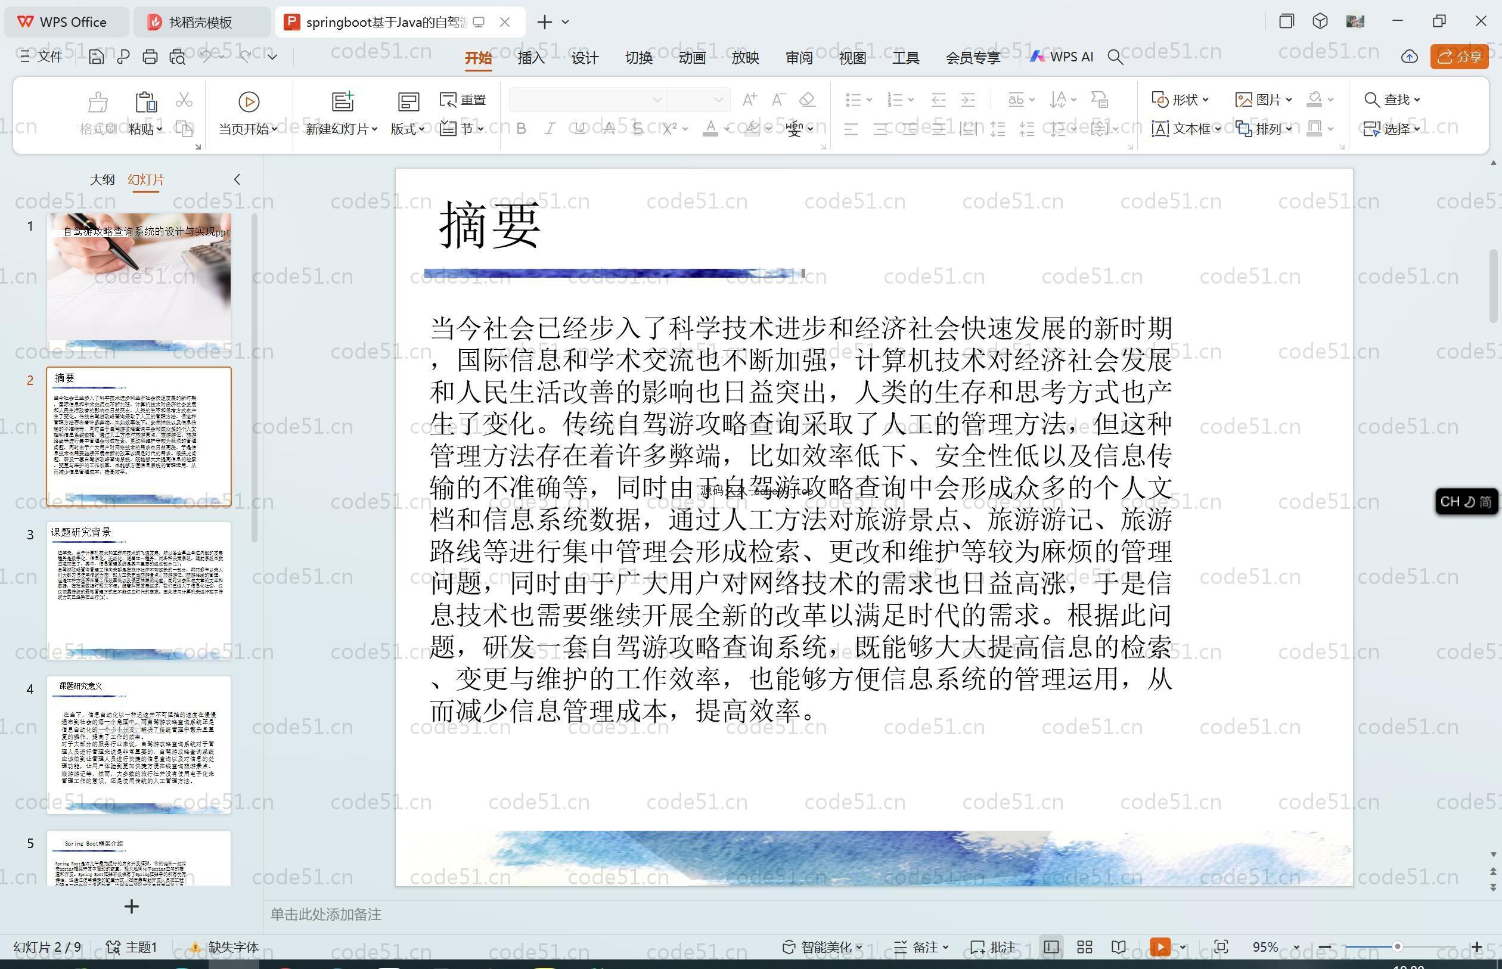1502x969 pixels.
Task: Click 缺失字体 missing fonts warning
Action: tap(225, 946)
